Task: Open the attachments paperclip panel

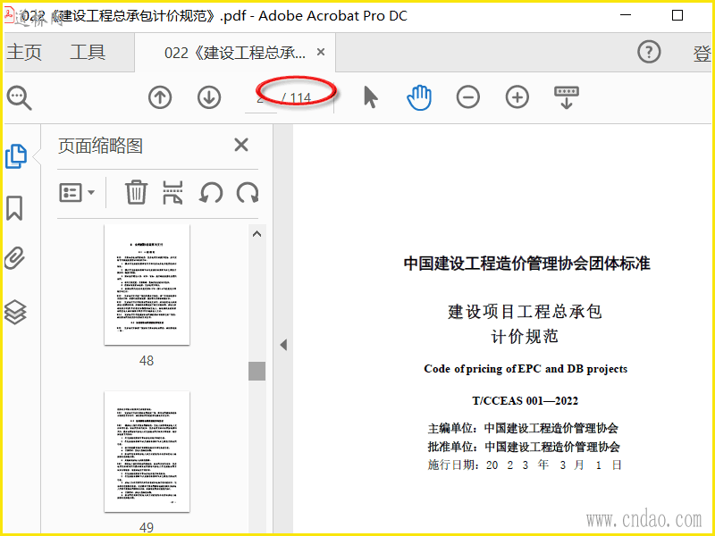Action: (x=14, y=258)
